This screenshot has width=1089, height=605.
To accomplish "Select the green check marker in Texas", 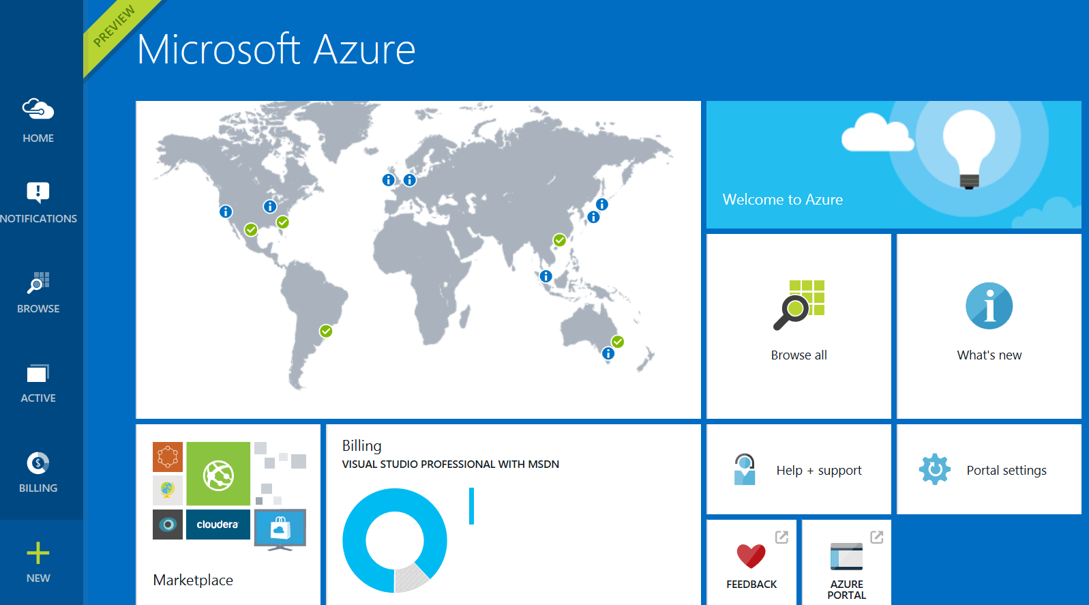I will click(x=251, y=229).
